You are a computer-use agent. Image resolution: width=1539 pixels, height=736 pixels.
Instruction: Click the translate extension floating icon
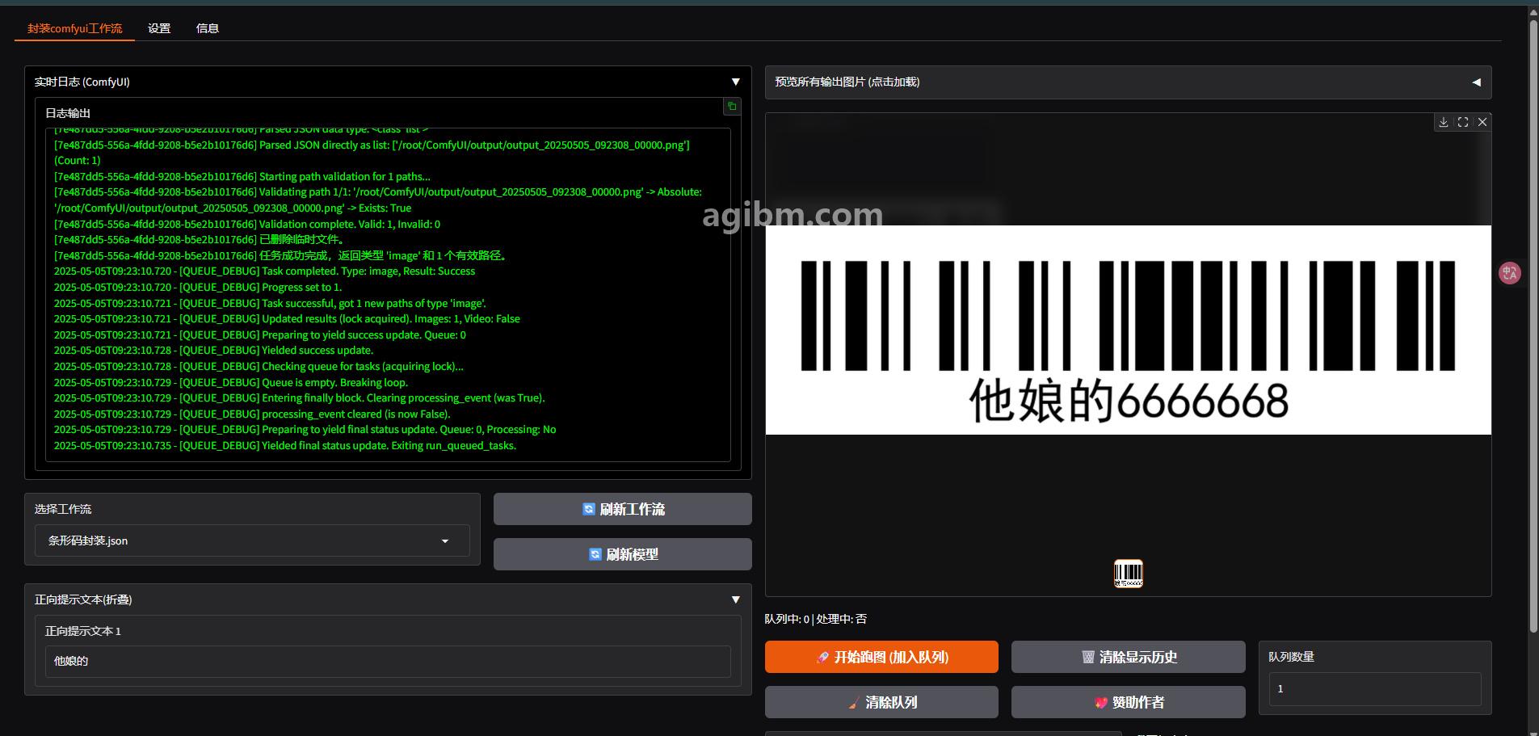pos(1509,273)
